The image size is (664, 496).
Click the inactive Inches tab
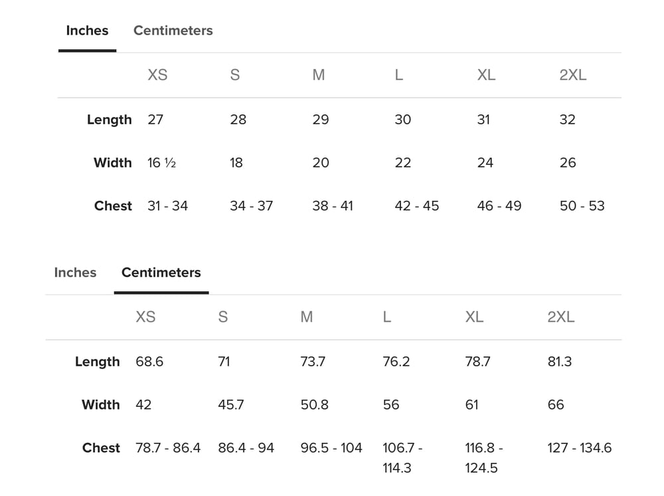75,273
